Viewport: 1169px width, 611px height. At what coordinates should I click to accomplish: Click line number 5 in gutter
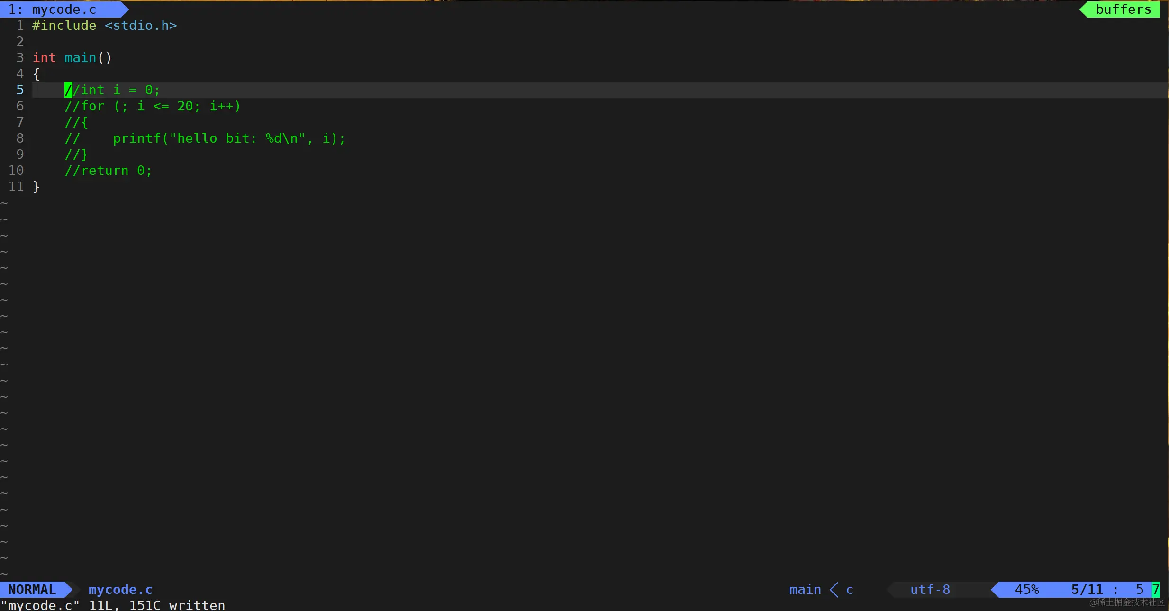coord(20,90)
